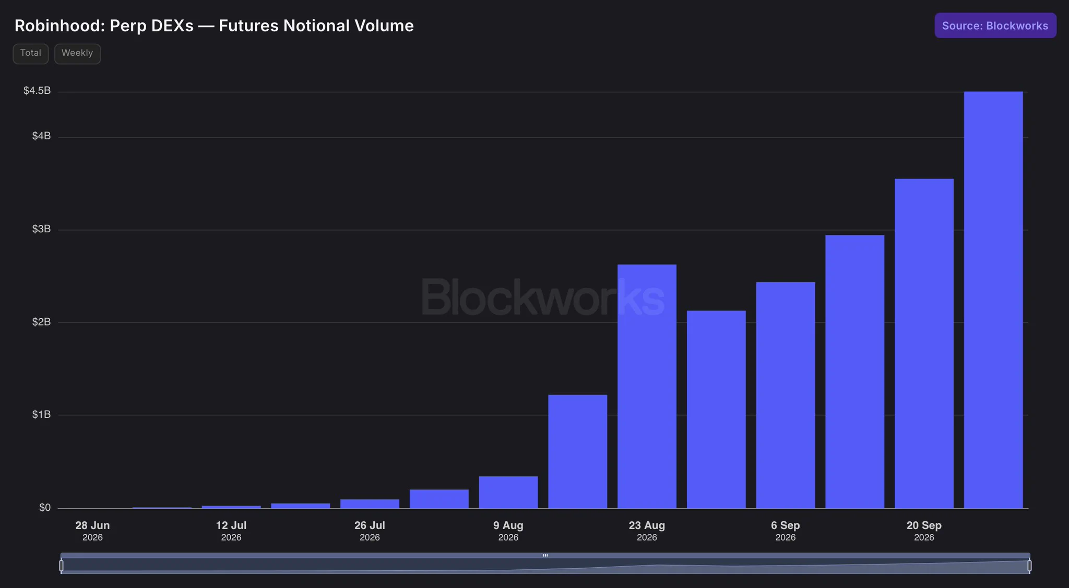This screenshot has height=588, width=1069.
Task: Click the tallest bar after 20 Sep
Action: coord(993,300)
